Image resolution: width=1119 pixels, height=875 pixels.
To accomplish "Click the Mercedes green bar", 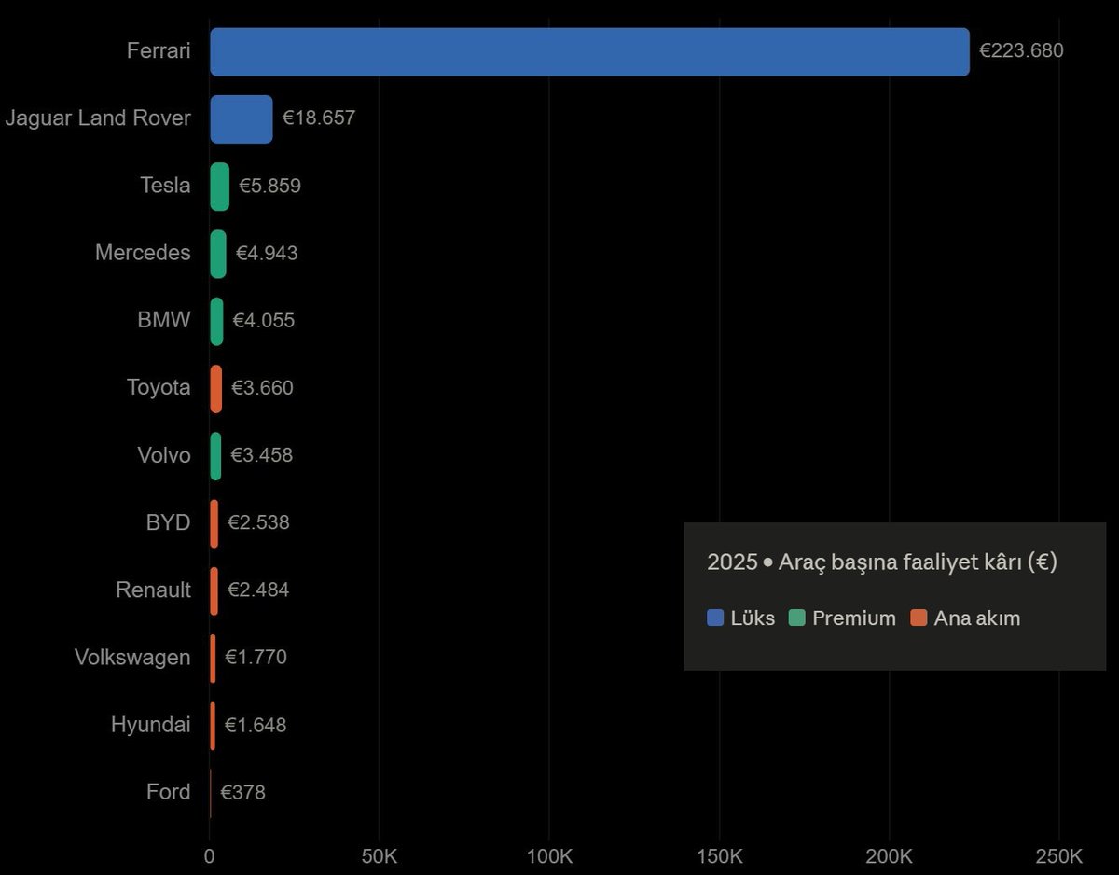I will [218, 254].
